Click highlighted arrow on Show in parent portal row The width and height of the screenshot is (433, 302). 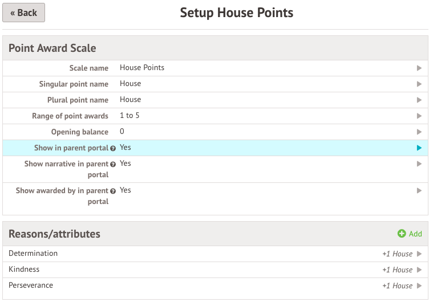419,148
